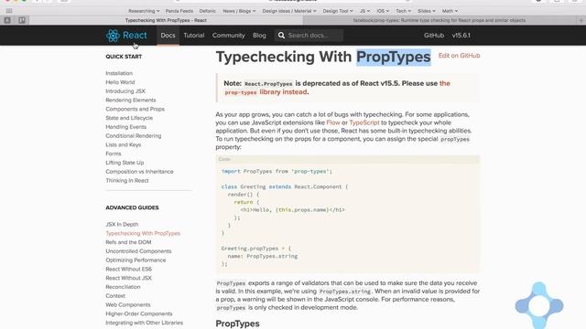This screenshot has width=586, height=329.
Task: Open JSX In Depth in sidebar
Action: [122, 224]
